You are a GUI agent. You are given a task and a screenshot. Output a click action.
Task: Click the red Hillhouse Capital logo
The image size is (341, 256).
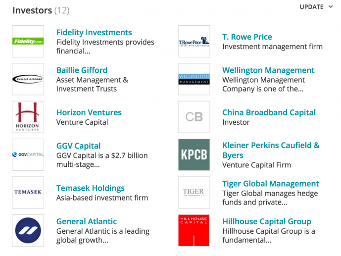coord(194,230)
